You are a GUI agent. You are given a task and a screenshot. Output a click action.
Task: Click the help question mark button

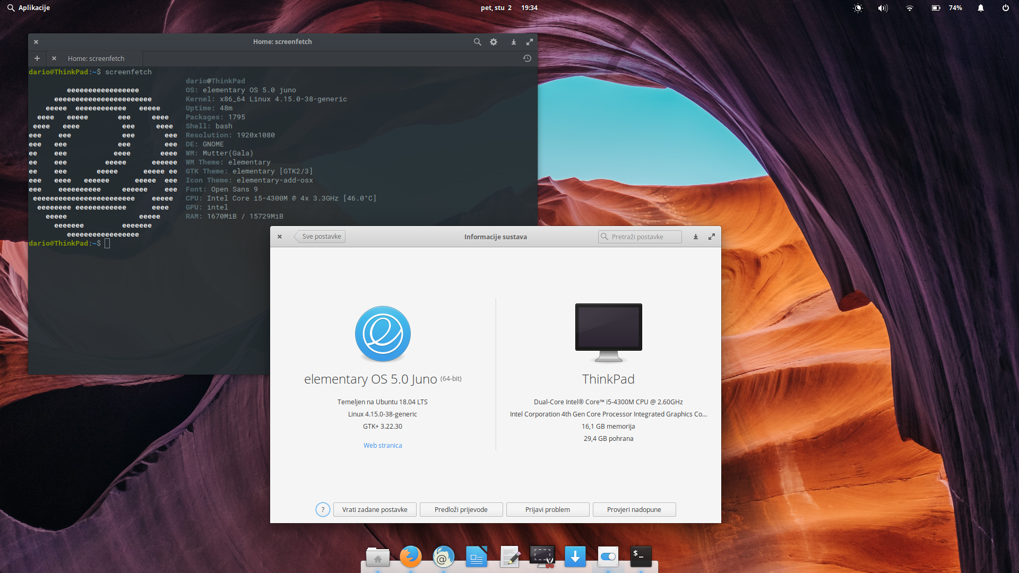pyautogui.click(x=323, y=510)
